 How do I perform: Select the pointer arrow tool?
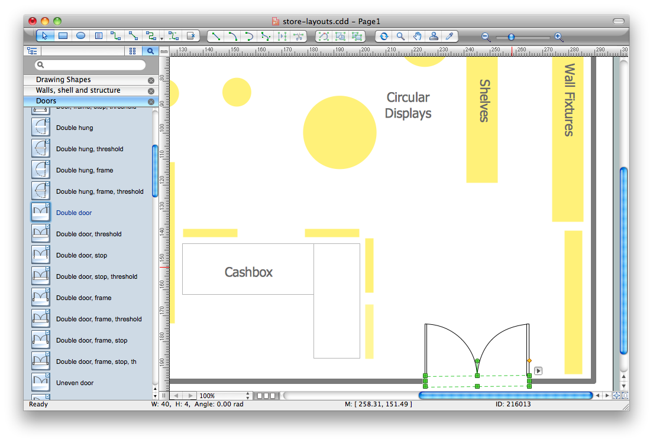click(46, 36)
